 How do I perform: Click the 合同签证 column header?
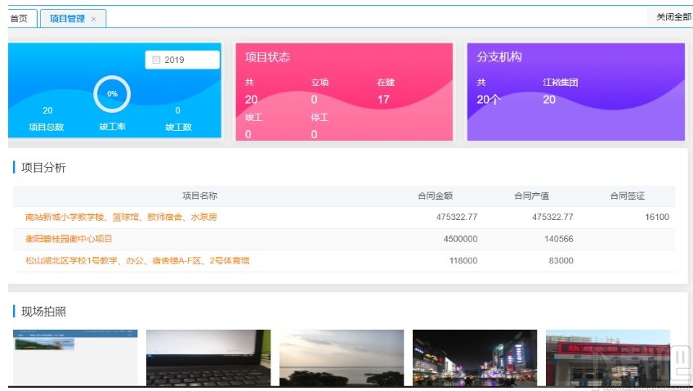(627, 195)
